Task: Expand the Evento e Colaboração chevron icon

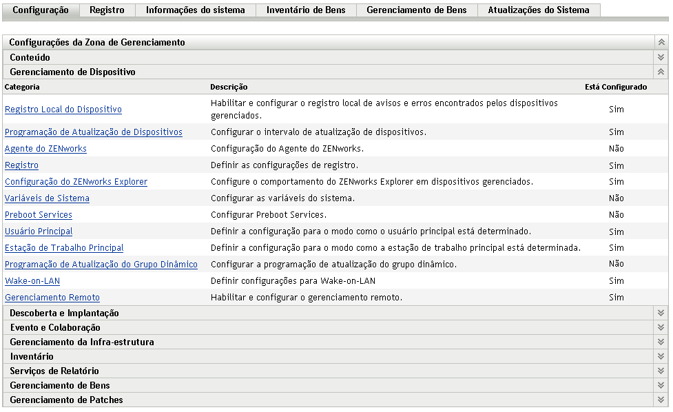Action: pos(660,327)
